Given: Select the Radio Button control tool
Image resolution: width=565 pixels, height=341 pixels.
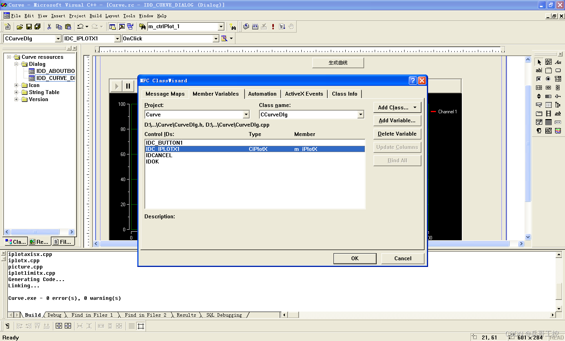Looking at the screenshot, I should coord(549,79).
